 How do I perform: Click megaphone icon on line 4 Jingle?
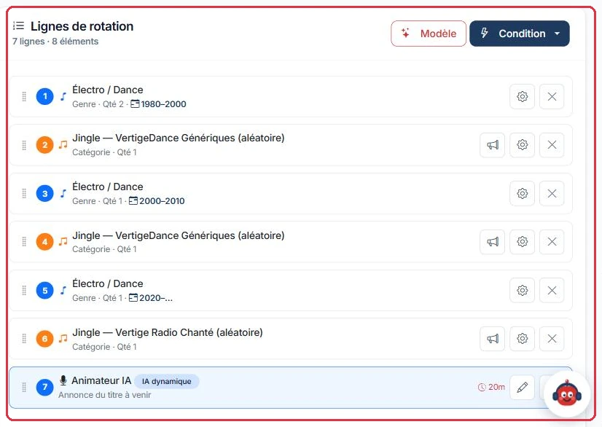(x=493, y=241)
